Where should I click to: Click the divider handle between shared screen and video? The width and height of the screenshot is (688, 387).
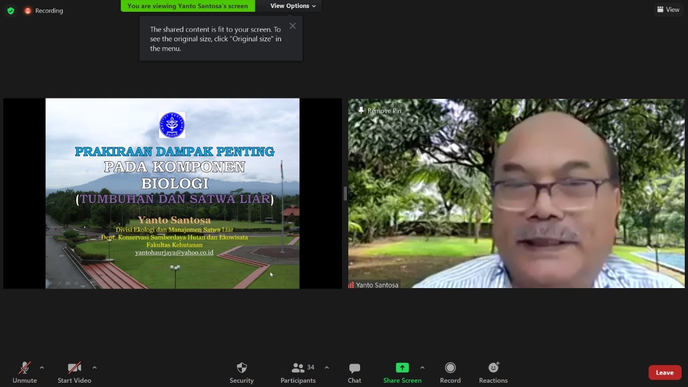point(345,193)
